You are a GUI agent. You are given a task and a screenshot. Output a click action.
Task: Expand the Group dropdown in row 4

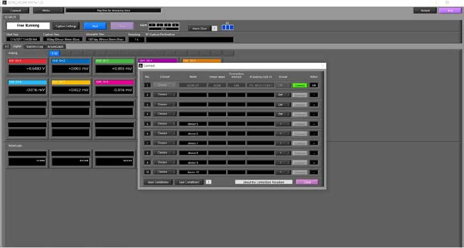click(x=283, y=114)
